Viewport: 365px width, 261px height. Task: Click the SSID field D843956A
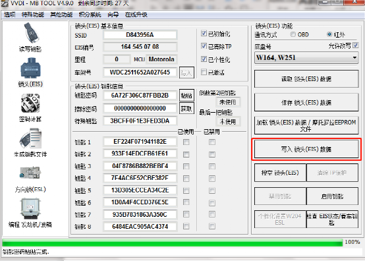[140, 35]
